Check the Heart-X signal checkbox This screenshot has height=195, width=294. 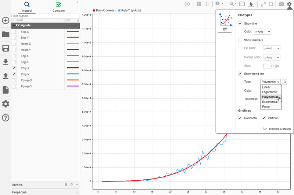point(14,44)
